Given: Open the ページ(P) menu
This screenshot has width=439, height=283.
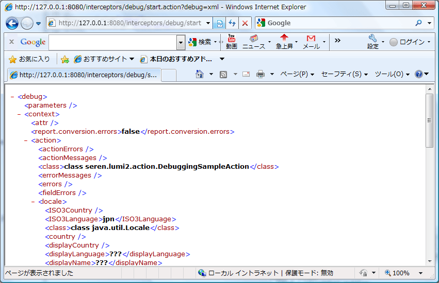Looking at the screenshot, I should point(297,74).
